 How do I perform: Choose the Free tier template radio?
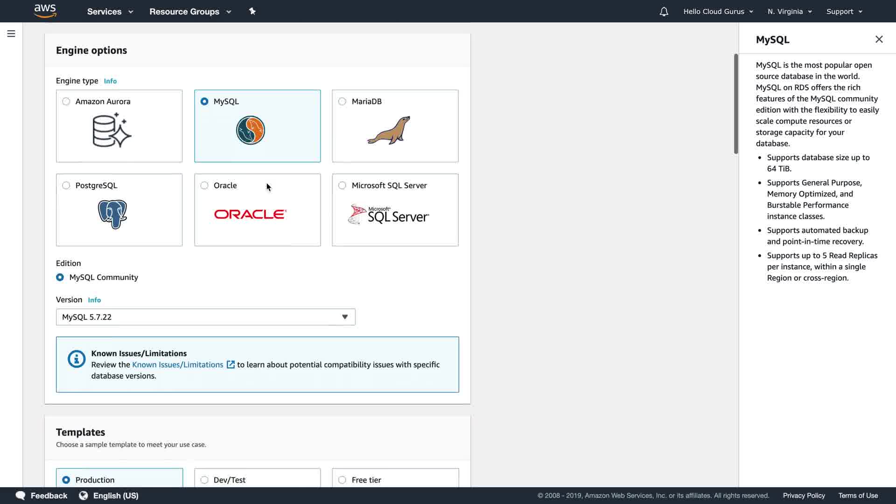[x=343, y=480]
